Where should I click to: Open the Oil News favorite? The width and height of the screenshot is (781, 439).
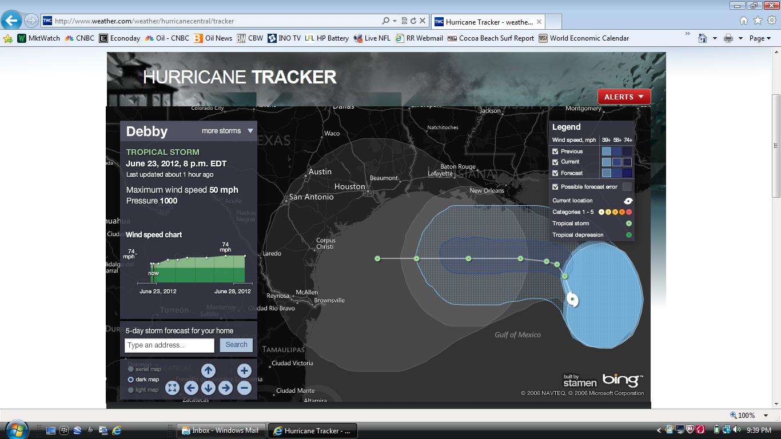[x=213, y=38]
